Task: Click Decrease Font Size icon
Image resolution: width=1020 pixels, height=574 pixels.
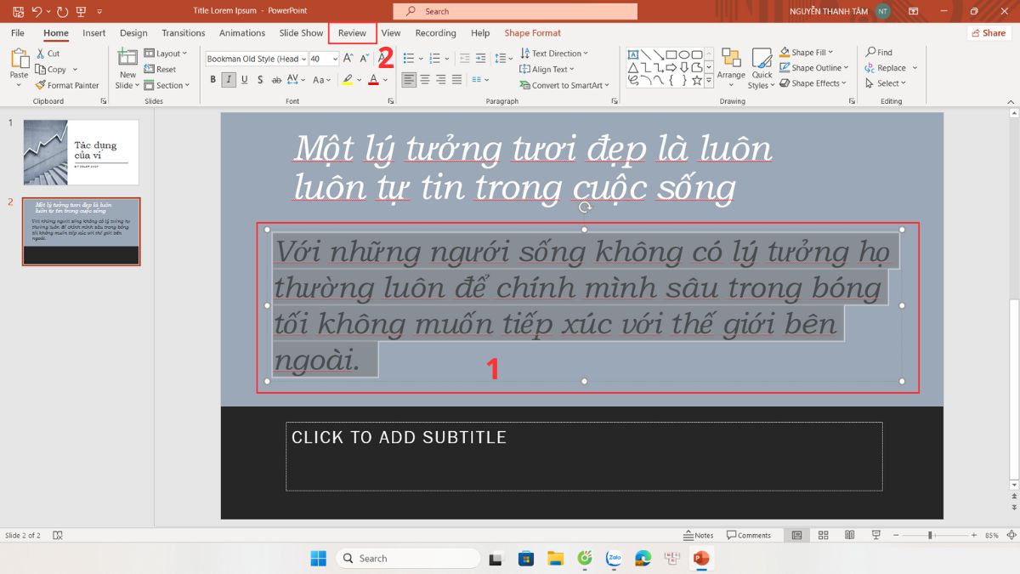Action: [x=365, y=59]
